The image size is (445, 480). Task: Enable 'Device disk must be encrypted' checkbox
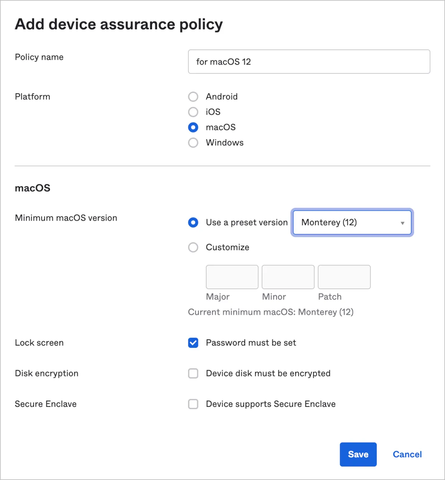193,373
